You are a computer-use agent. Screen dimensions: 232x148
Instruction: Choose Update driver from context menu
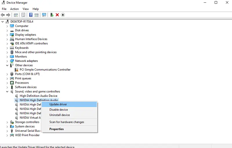(x=69, y=104)
